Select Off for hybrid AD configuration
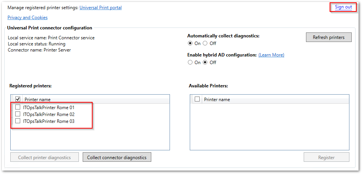 tap(205, 63)
